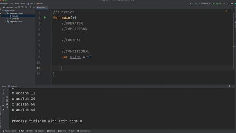
Task: Hide the Packages panel with the minus icon
Action: pos(34,7)
